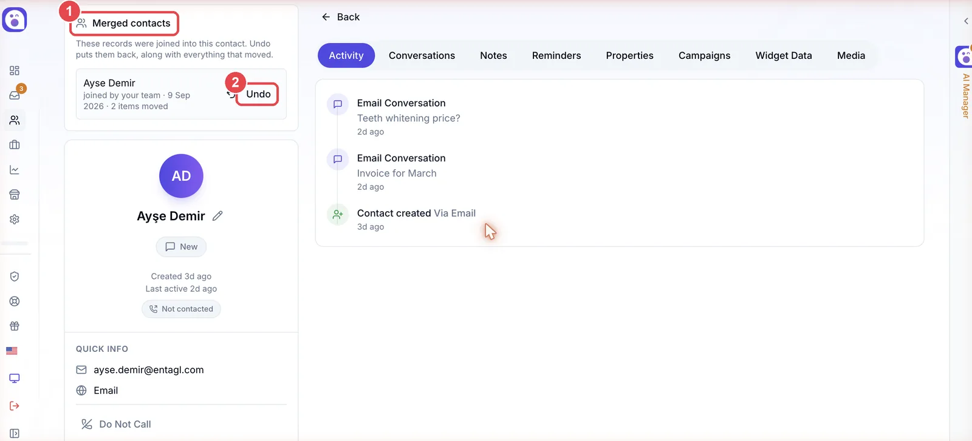Click the shield check icon in sidebar
Screen dimensions: 972x441
pyautogui.click(x=15, y=277)
